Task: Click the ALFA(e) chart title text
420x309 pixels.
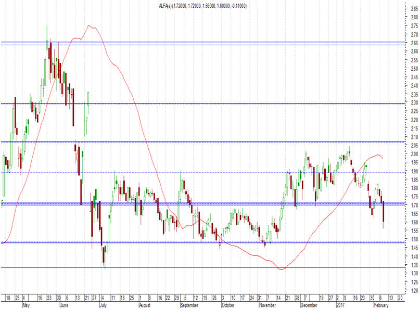Action: tap(202, 6)
